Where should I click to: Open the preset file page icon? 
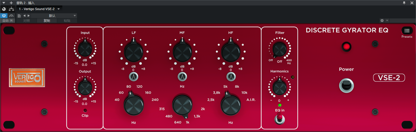click(x=19, y=16)
